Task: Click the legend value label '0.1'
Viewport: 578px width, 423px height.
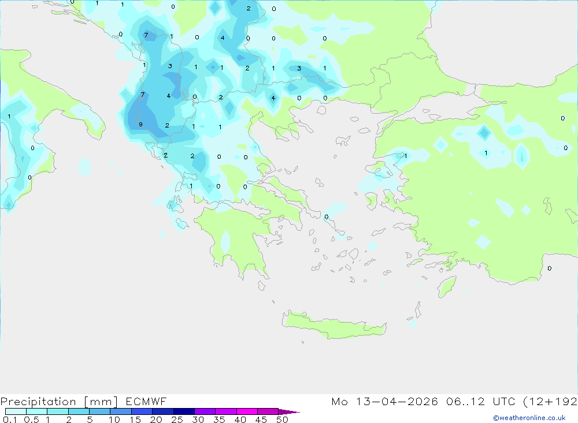Action: (10, 420)
